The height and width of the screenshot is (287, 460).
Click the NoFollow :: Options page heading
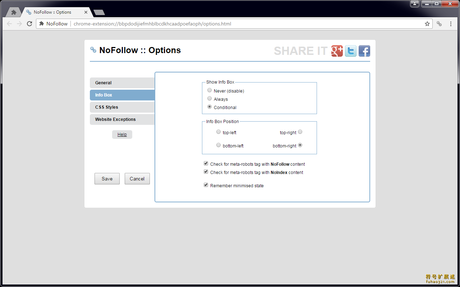pos(140,50)
